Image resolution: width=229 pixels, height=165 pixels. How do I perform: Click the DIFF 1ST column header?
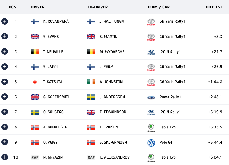pos(214,7)
